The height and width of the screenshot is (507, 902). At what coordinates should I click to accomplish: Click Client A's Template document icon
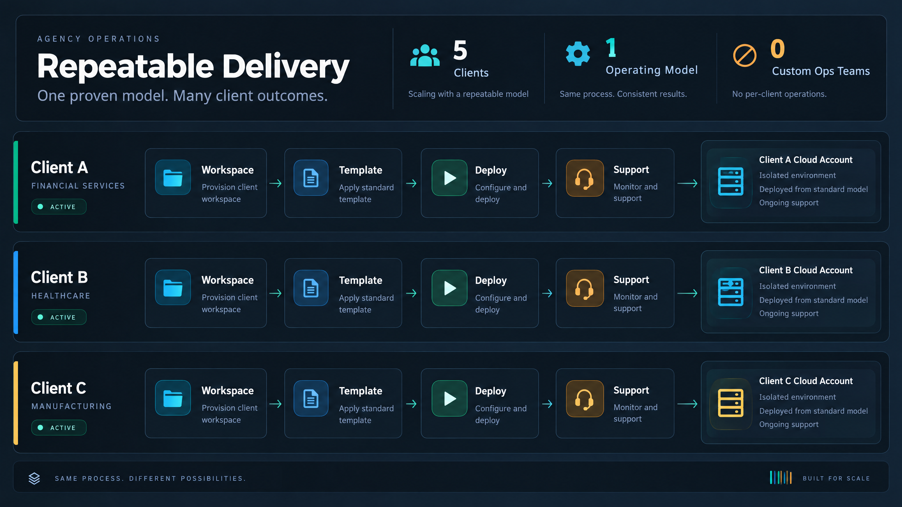click(311, 178)
